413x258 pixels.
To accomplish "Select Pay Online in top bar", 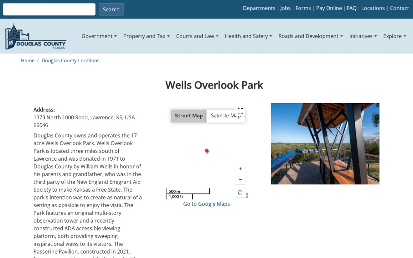I will click(x=329, y=8).
